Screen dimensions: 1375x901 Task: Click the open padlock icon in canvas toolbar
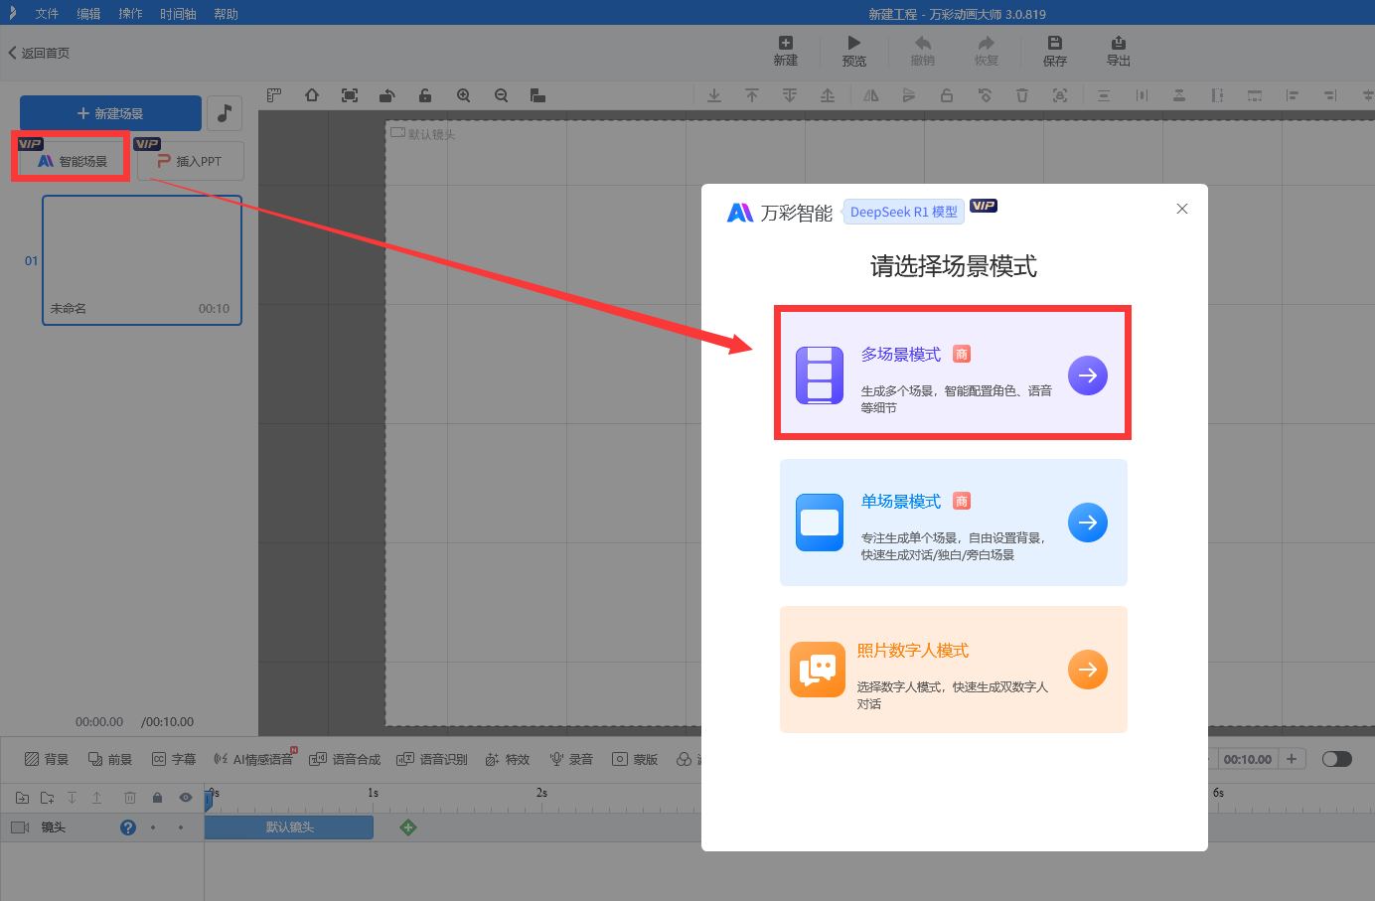pyautogui.click(x=425, y=95)
